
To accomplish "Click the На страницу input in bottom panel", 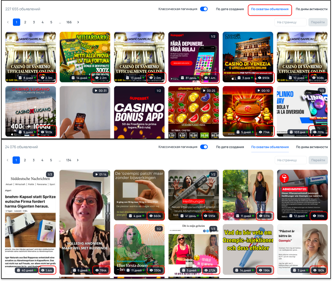I will coord(290,160).
